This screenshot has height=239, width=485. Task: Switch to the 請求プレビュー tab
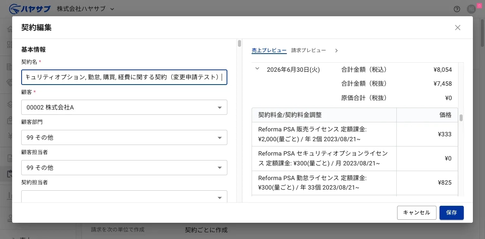coord(308,50)
